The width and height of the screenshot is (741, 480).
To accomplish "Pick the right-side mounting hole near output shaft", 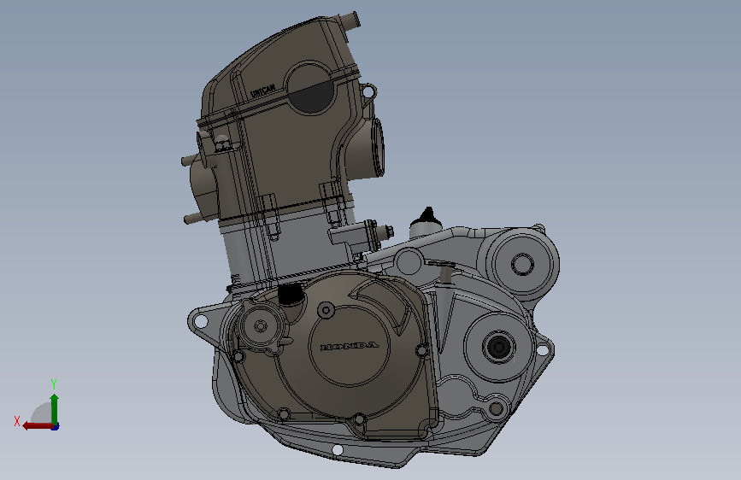I will click(x=543, y=349).
